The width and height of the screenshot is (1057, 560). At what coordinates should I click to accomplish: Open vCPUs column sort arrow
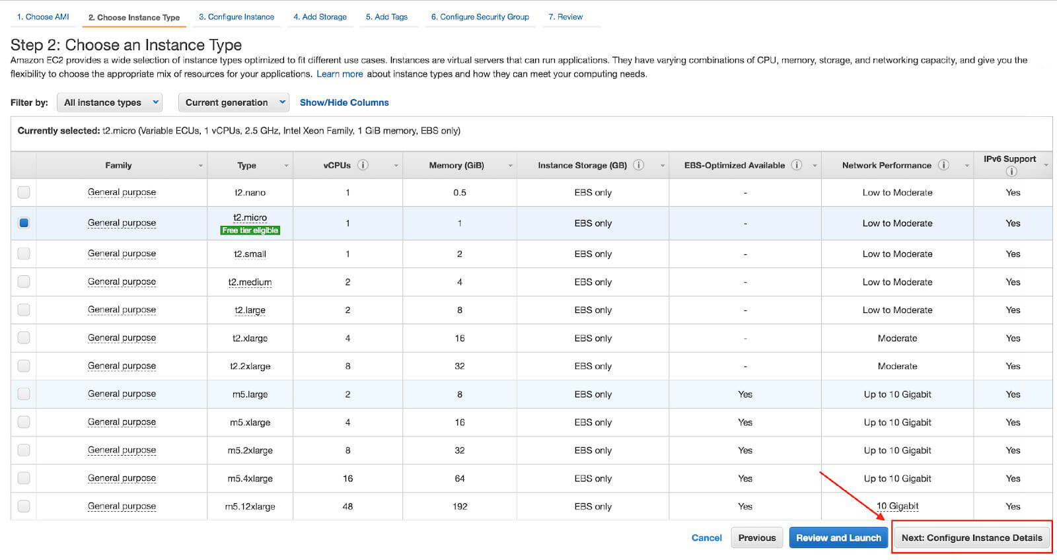click(396, 166)
